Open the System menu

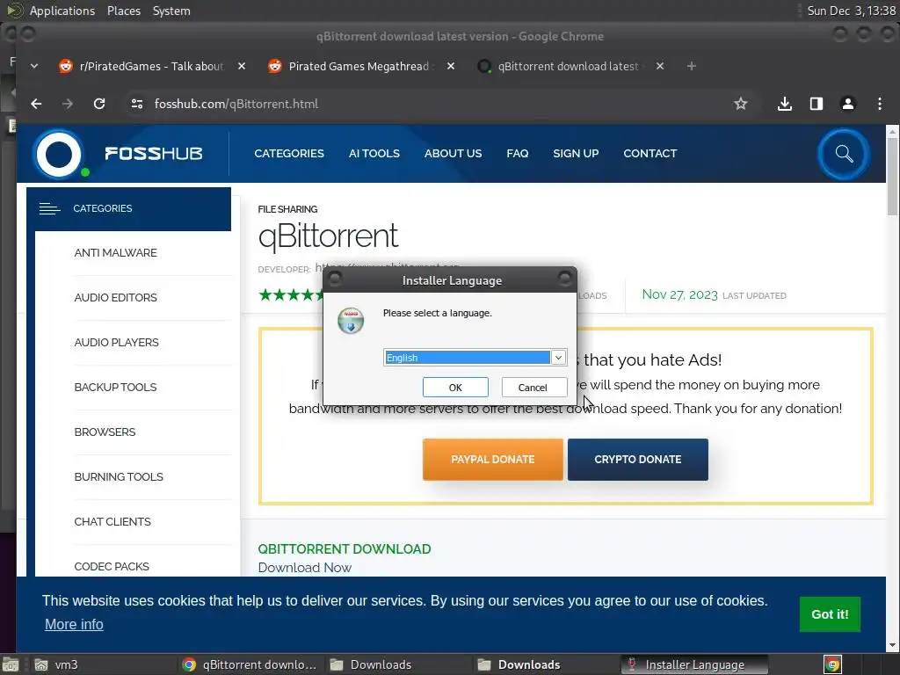(171, 11)
